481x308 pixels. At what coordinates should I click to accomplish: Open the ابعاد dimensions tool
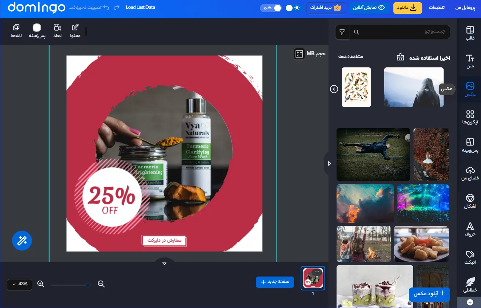58,31
